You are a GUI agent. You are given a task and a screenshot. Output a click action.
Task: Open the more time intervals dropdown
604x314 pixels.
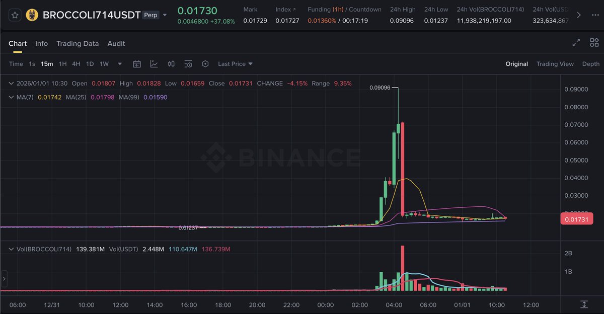coord(120,64)
